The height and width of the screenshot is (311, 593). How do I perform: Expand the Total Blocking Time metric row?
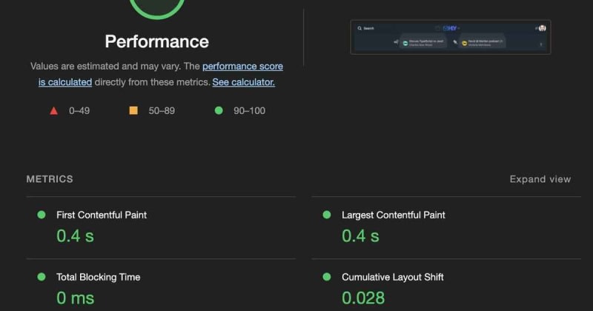click(x=98, y=277)
